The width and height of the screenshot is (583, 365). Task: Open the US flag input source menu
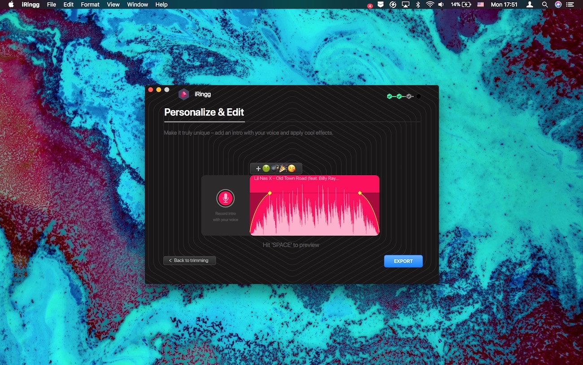480,4
